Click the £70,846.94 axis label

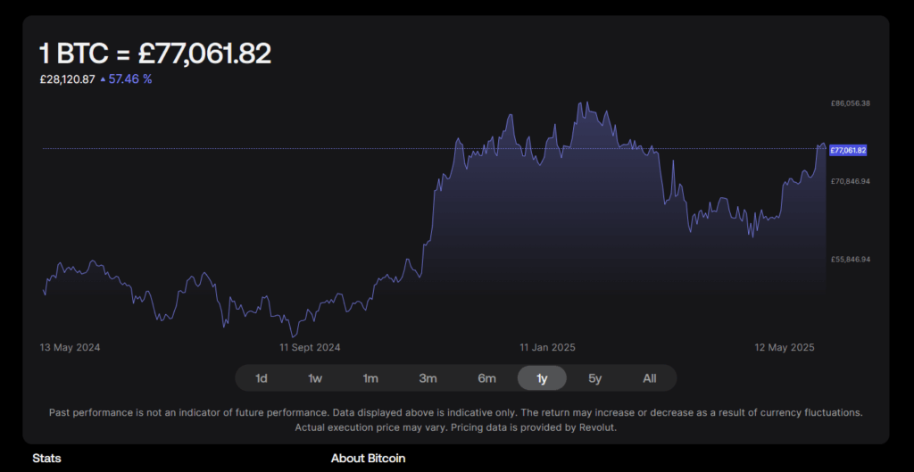851,181
